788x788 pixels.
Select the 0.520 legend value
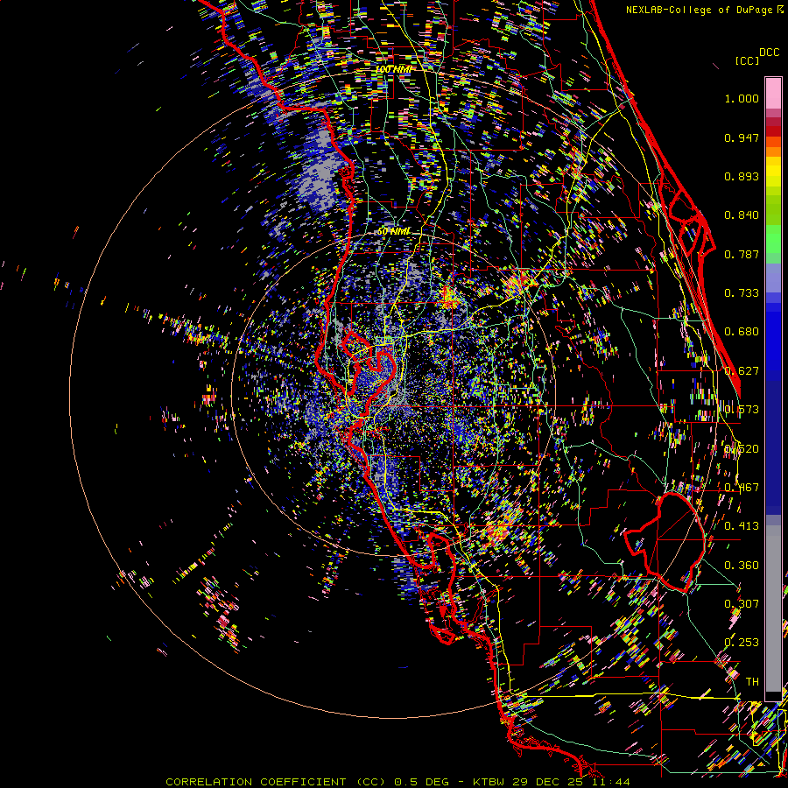(x=742, y=449)
